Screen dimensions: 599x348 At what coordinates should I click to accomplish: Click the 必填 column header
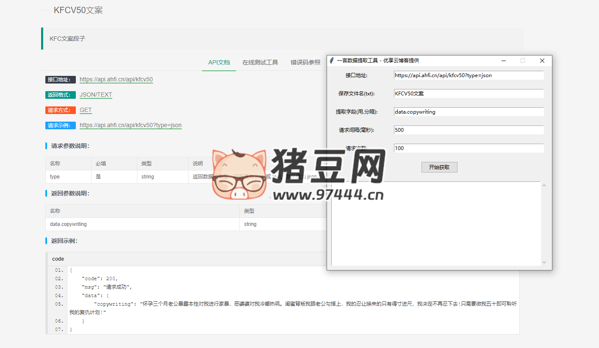[114, 164]
